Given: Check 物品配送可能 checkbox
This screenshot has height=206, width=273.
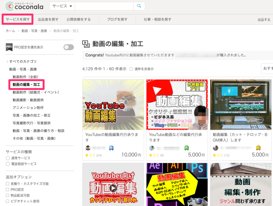Looking at the screenshot, I should tap(7, 195).
